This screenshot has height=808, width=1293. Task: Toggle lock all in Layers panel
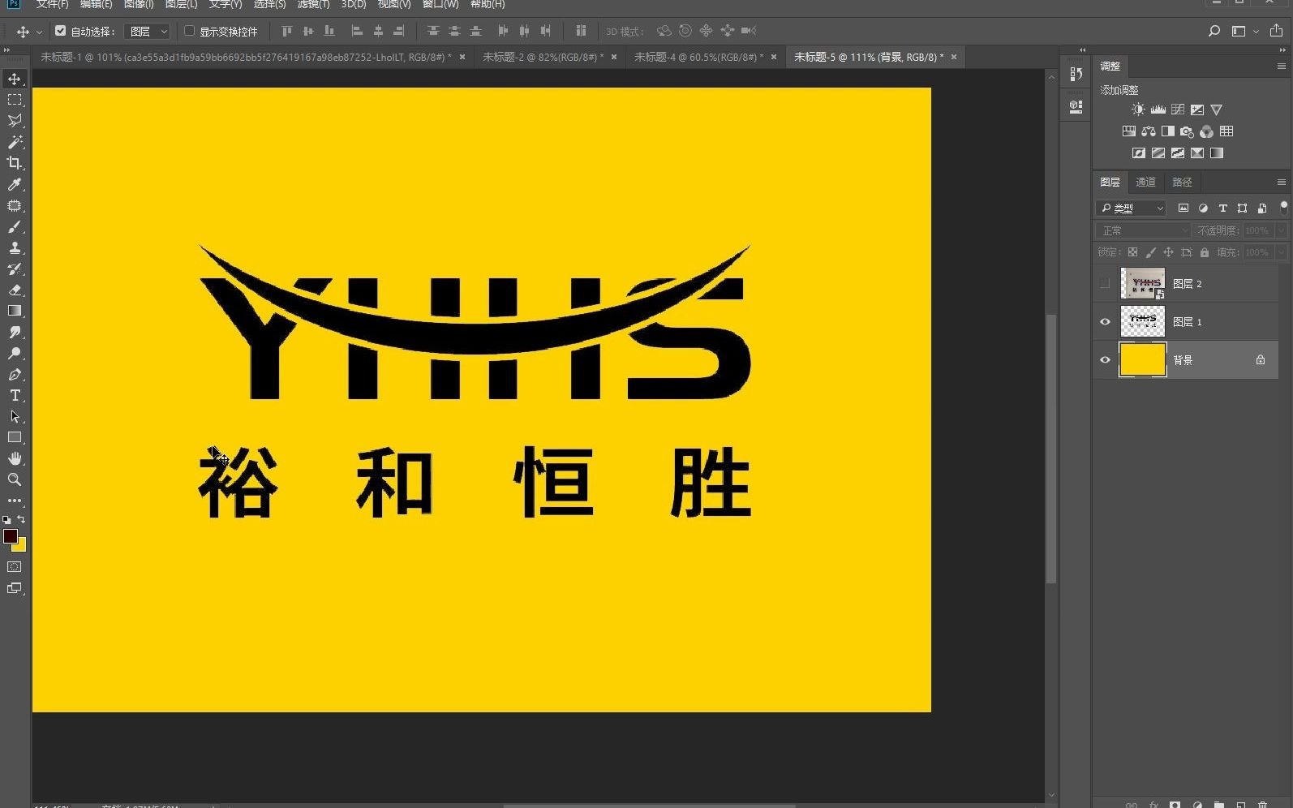(1205, 252)
